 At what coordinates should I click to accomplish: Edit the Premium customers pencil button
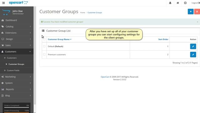pyautogui.click(x=193, y=55)
